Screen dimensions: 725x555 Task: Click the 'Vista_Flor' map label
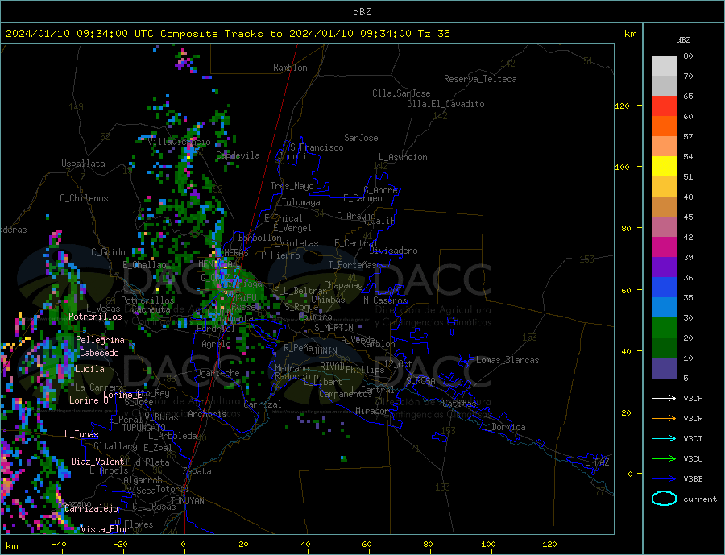(x=105, y=529)
